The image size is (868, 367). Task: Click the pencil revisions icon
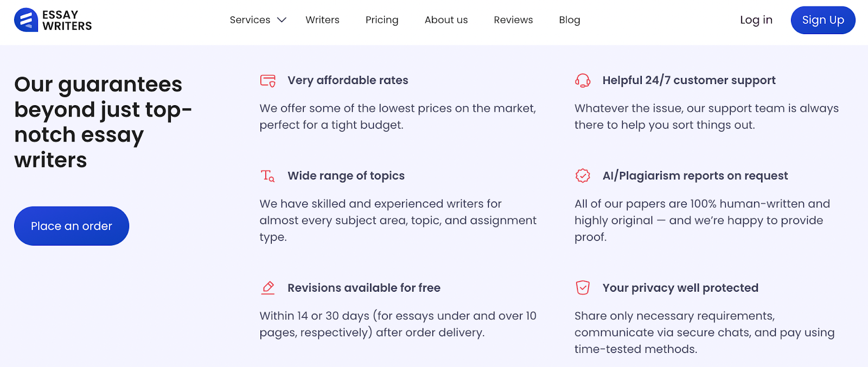pyautogui.click(x=268, y=288)
